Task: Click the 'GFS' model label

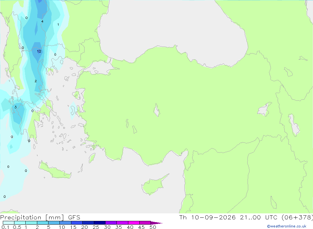Action: (74, 217)
